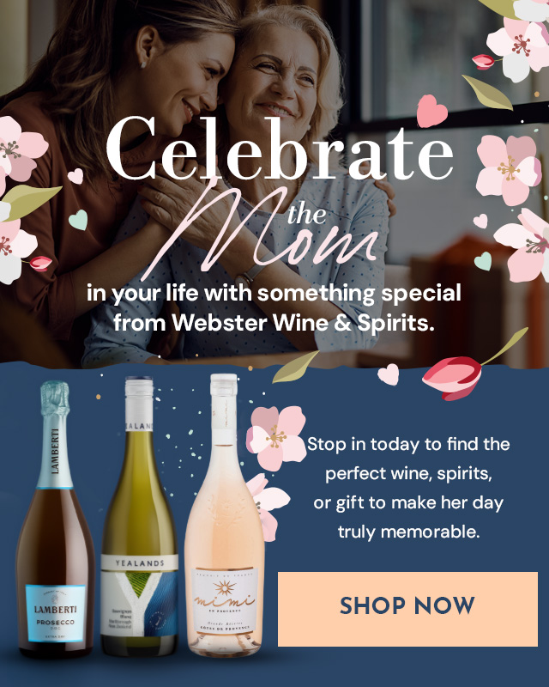Click the mint heart on left side
Image resolution: width=549 pixels, height=687 pixels.
(x=79, y=220)
